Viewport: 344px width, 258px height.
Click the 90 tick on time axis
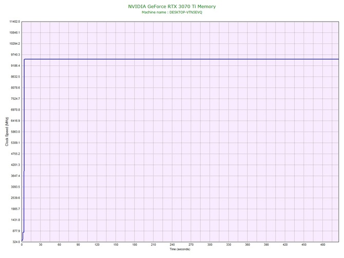pos(78,245)
